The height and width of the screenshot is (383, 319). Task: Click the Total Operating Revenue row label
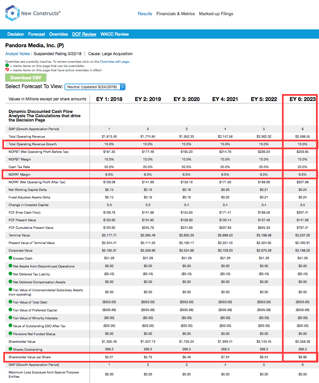27,137
